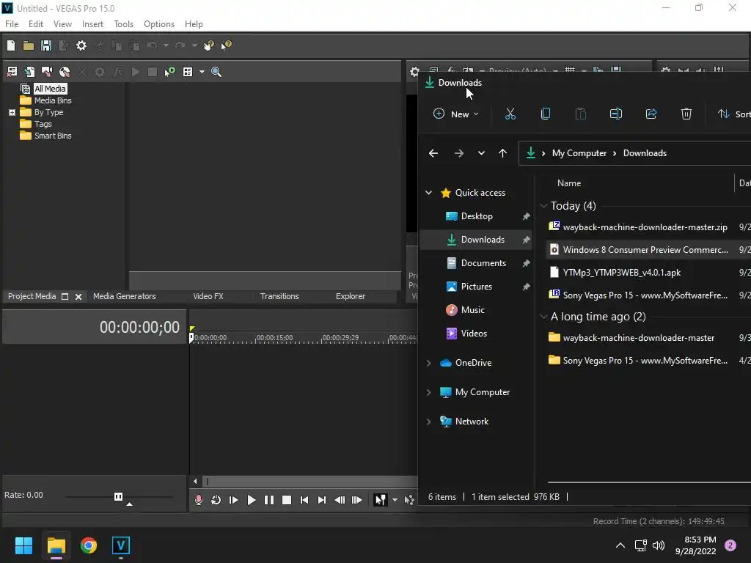Close the Project Media tab
The image size is (751, 563).
click(x=78, y=297)
